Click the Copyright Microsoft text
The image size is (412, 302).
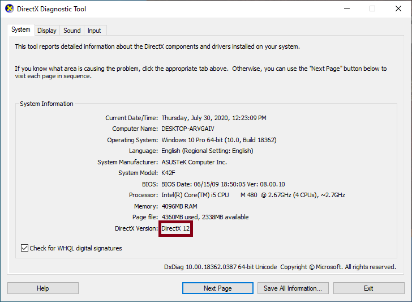(x=338, y=267)
